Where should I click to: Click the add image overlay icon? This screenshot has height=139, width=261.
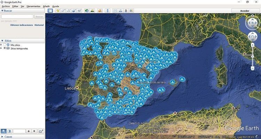point(74,11)
